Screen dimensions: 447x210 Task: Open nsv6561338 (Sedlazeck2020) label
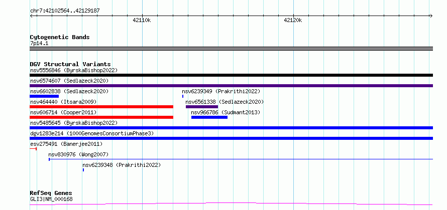pos(225,102)
